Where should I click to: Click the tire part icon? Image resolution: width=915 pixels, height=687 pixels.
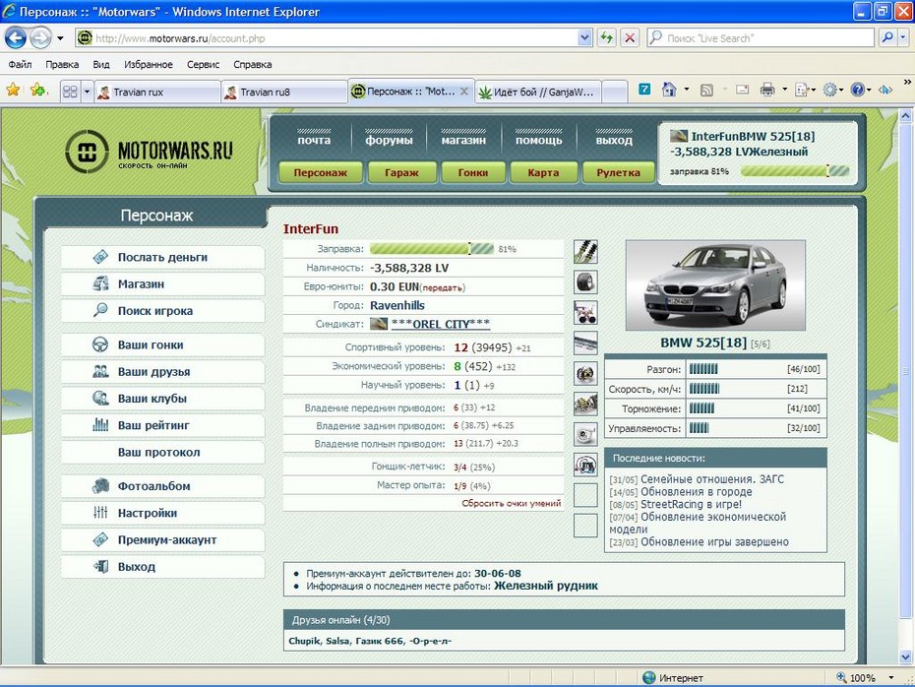(x=585, y=281)
